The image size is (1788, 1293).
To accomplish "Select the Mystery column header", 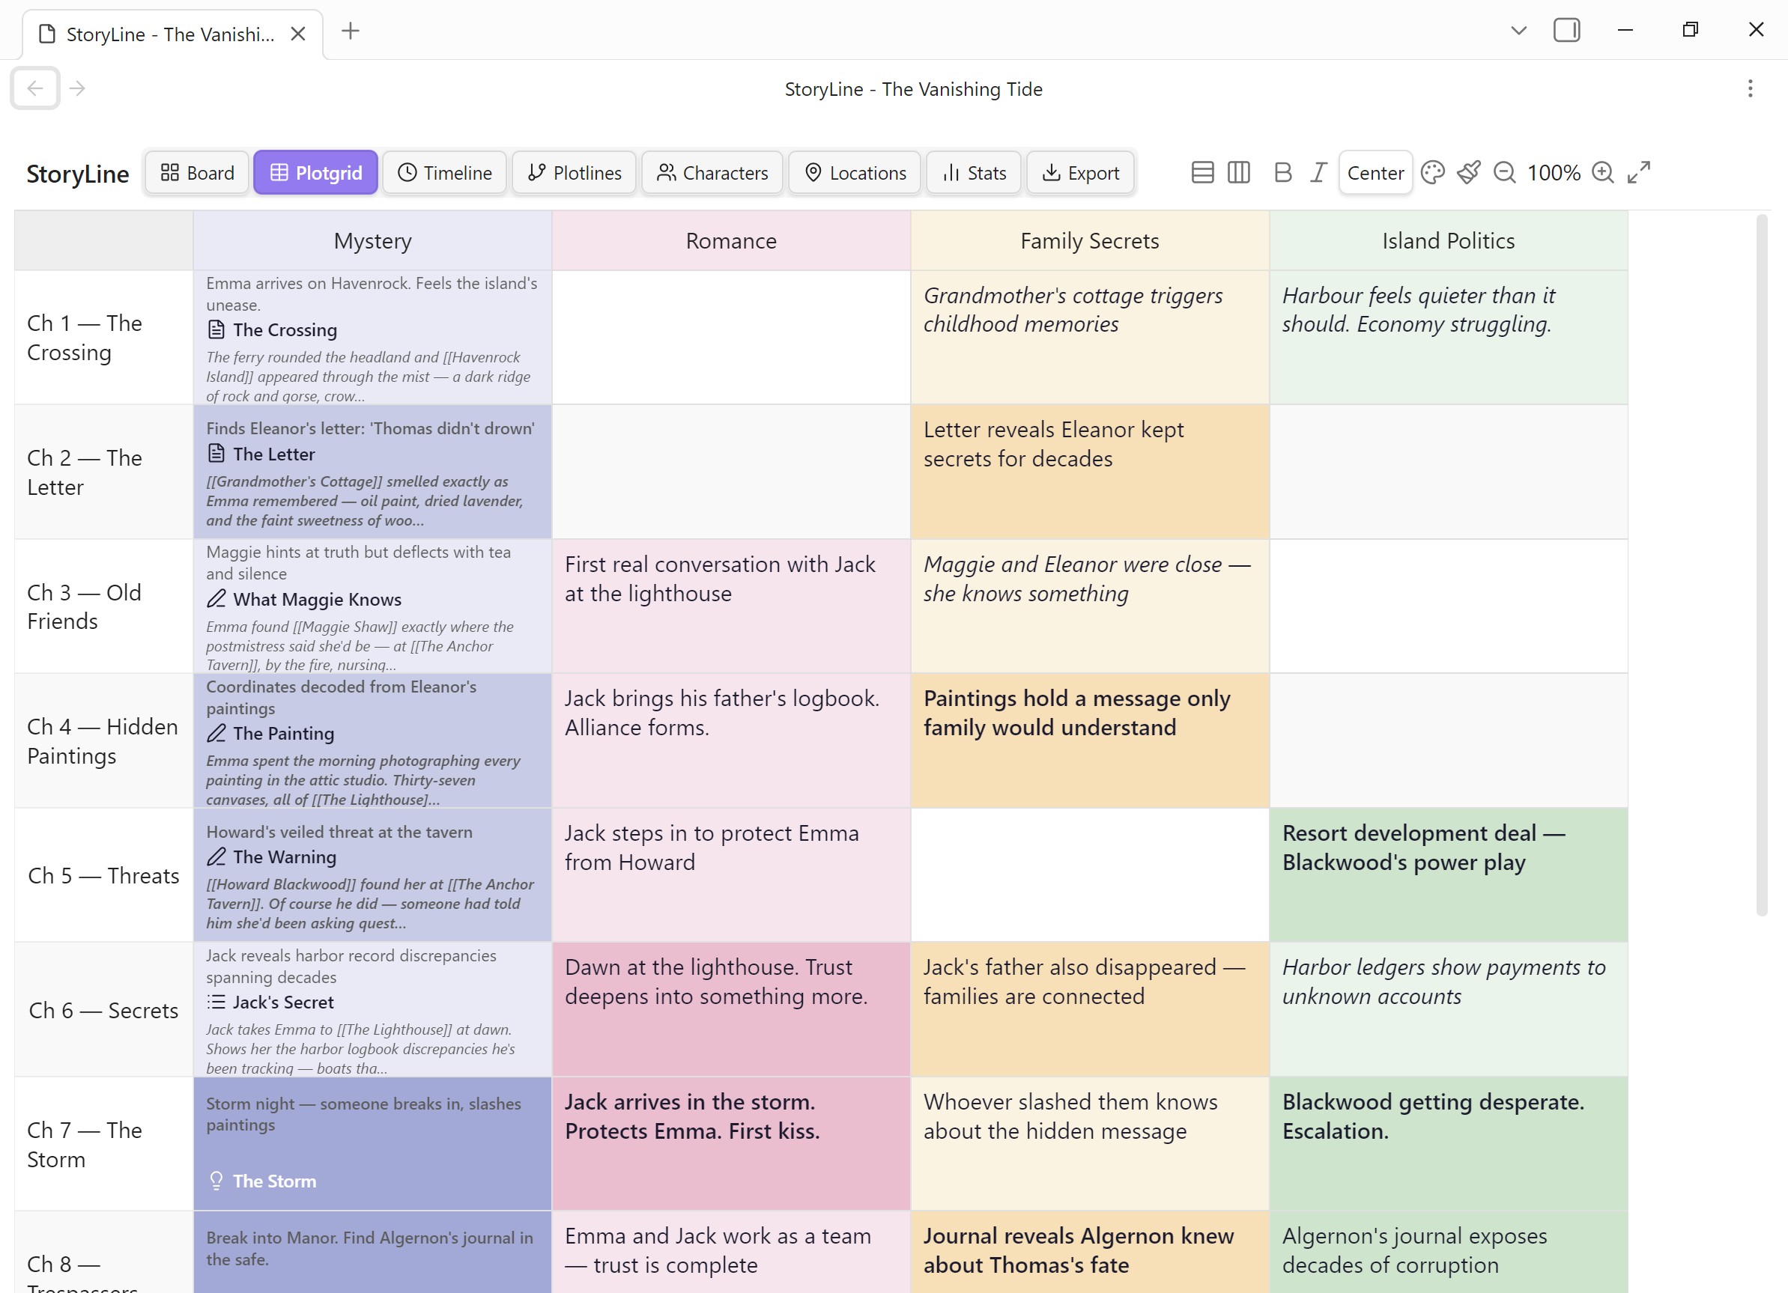I will pos(372,241).
